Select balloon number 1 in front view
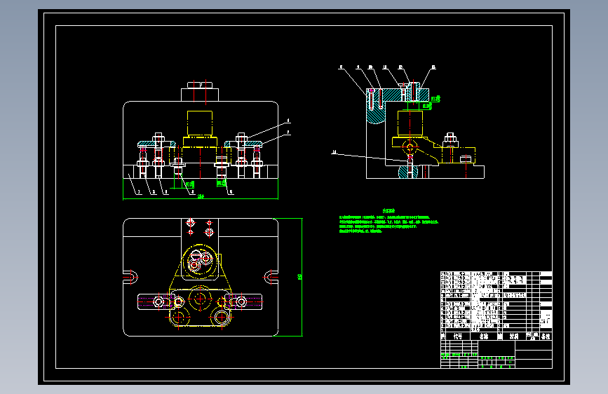 coord(140,192)
